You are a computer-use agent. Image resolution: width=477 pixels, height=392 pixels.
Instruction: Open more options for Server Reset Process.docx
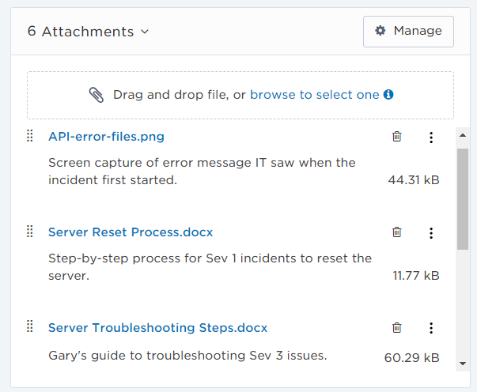(x=431, y=233)
